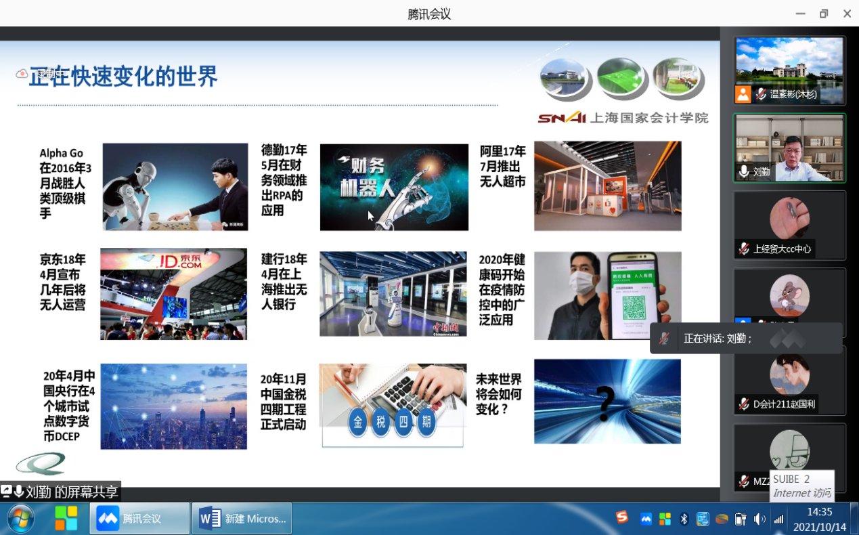Click the Bluetooth tray icon

pos(684,519)
